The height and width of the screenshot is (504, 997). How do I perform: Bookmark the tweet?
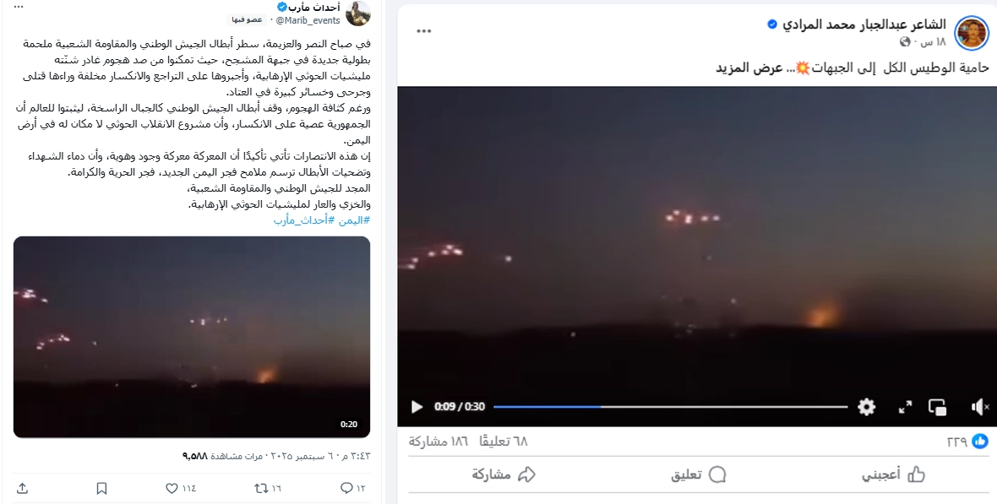pyautogui.click(x=101, y=488)
